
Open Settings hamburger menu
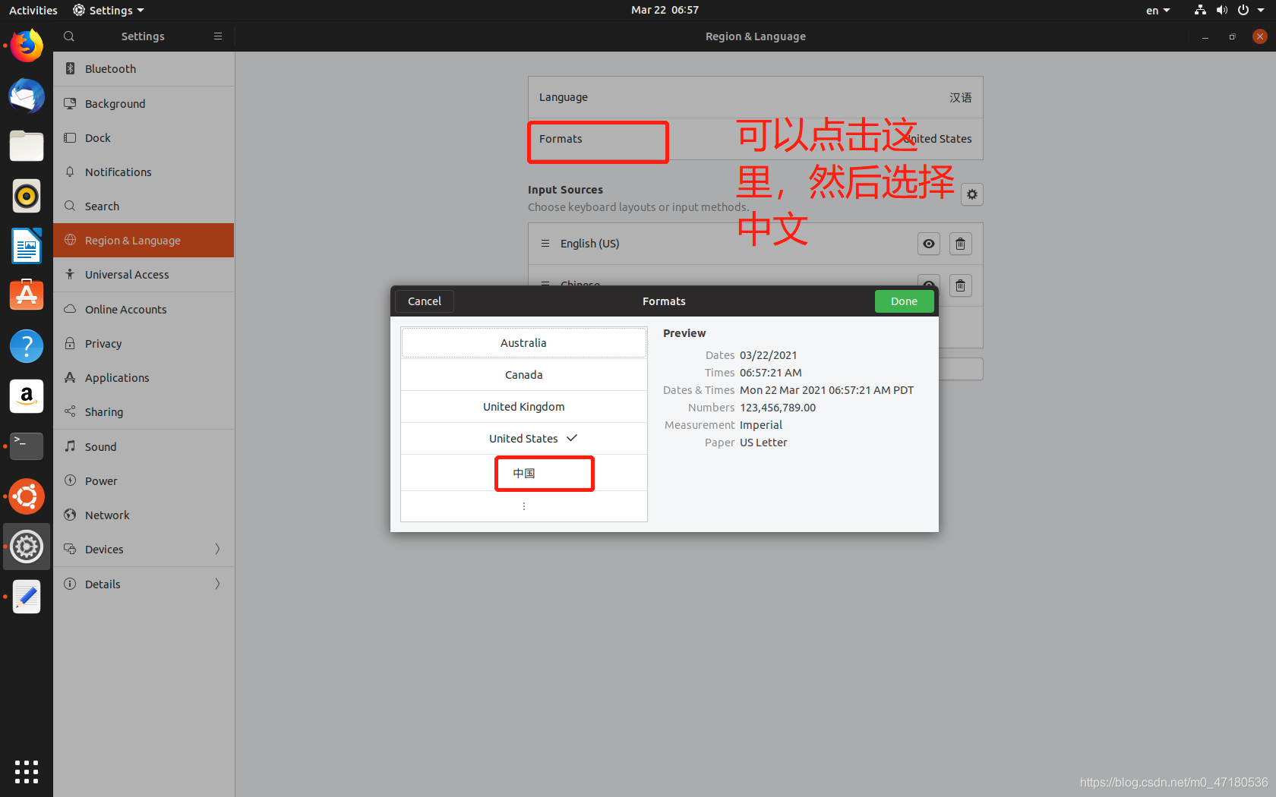pos(218,36)
